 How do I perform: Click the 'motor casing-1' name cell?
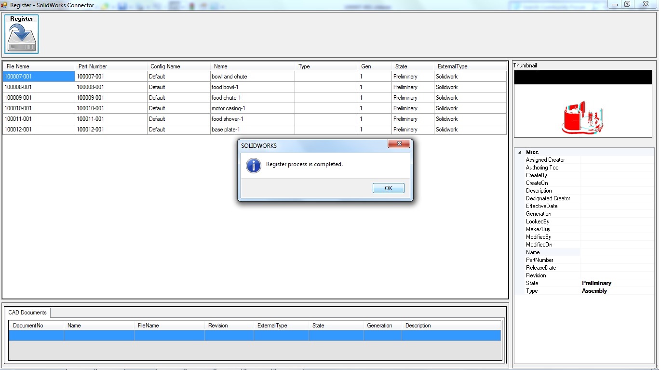click(253, 108)
